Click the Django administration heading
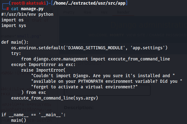Screen dimensions: 187x124 (149, 25)
